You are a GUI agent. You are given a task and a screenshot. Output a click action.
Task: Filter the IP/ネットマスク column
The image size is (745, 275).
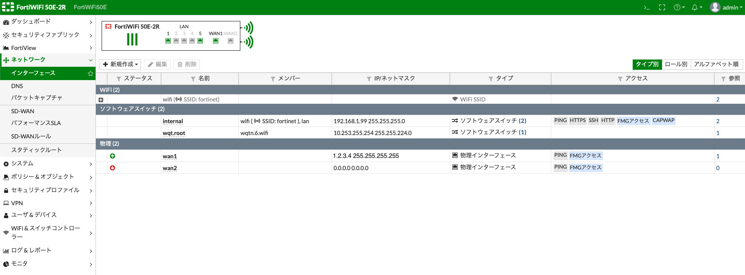(369, 79)
